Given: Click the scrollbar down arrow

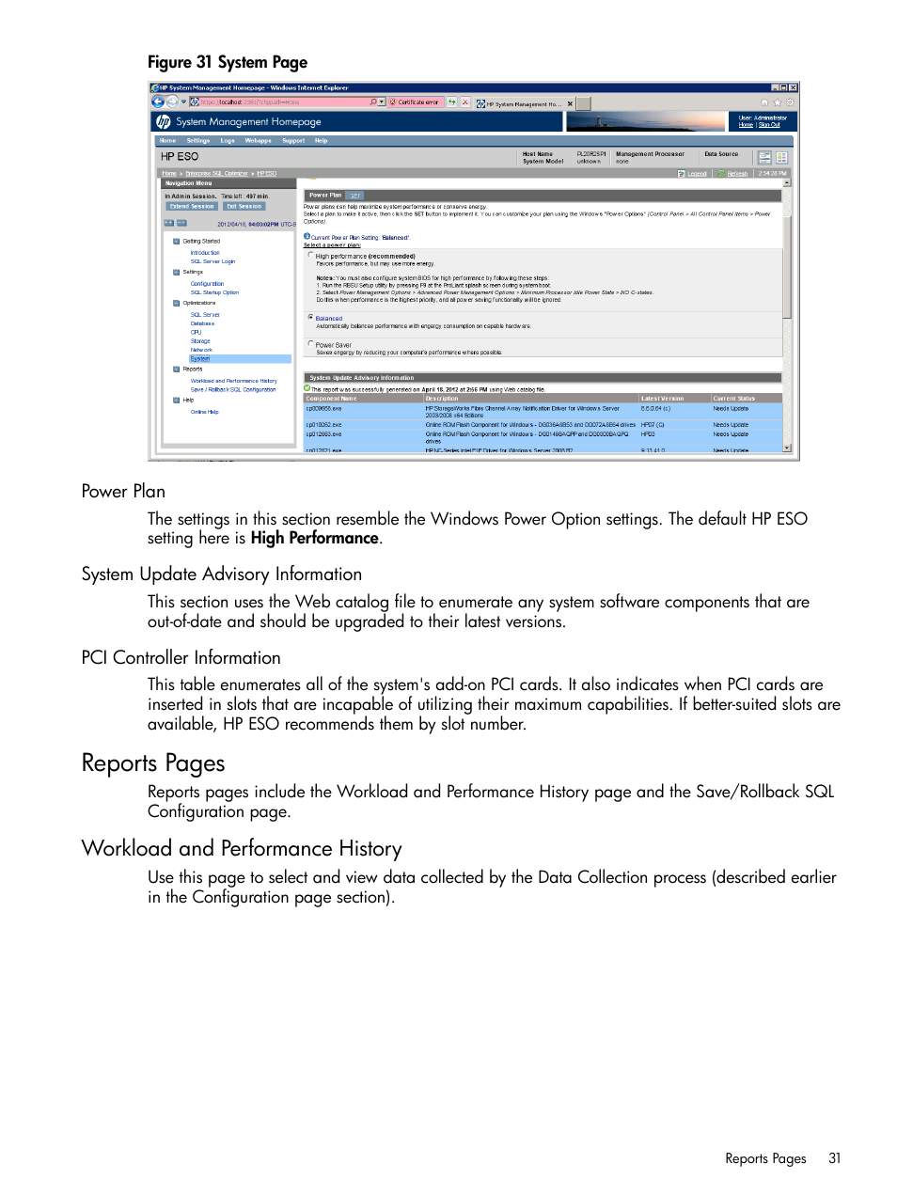Looking at the screenshot, I should (x=787, y=448).
